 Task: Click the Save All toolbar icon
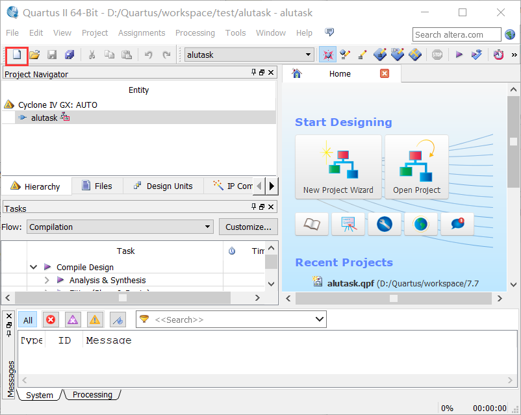tap(70, 55)
